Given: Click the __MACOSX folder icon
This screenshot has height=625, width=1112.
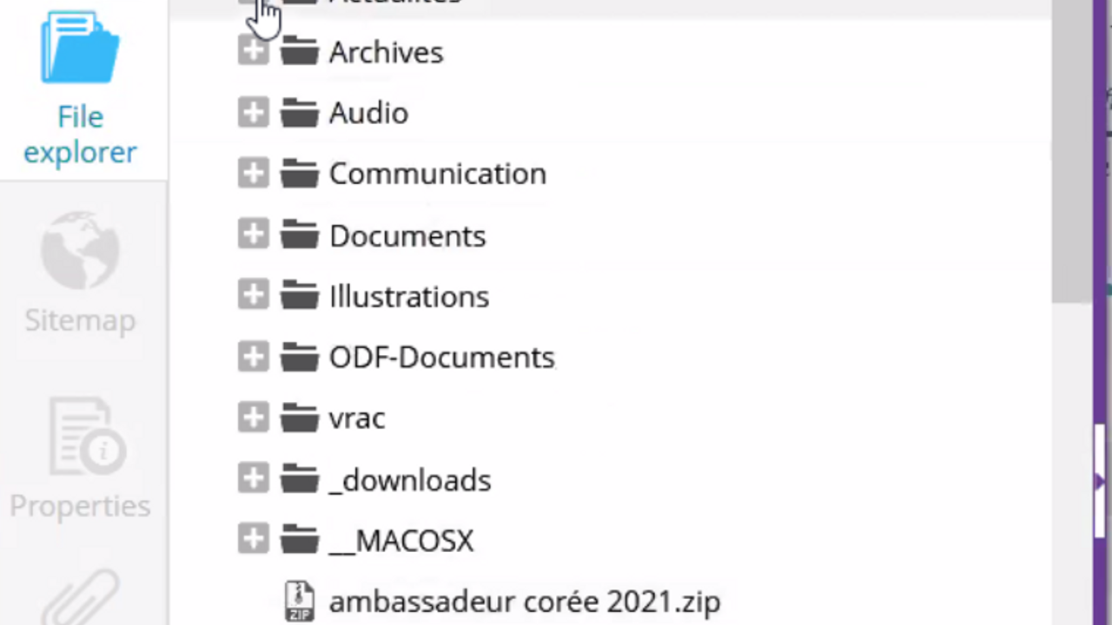Looking at the screenshot, I should pos(300,541).
